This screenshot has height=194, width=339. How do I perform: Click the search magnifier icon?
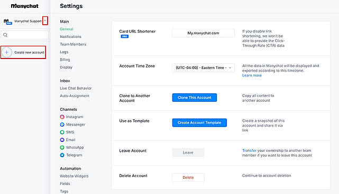pos(5,35)
